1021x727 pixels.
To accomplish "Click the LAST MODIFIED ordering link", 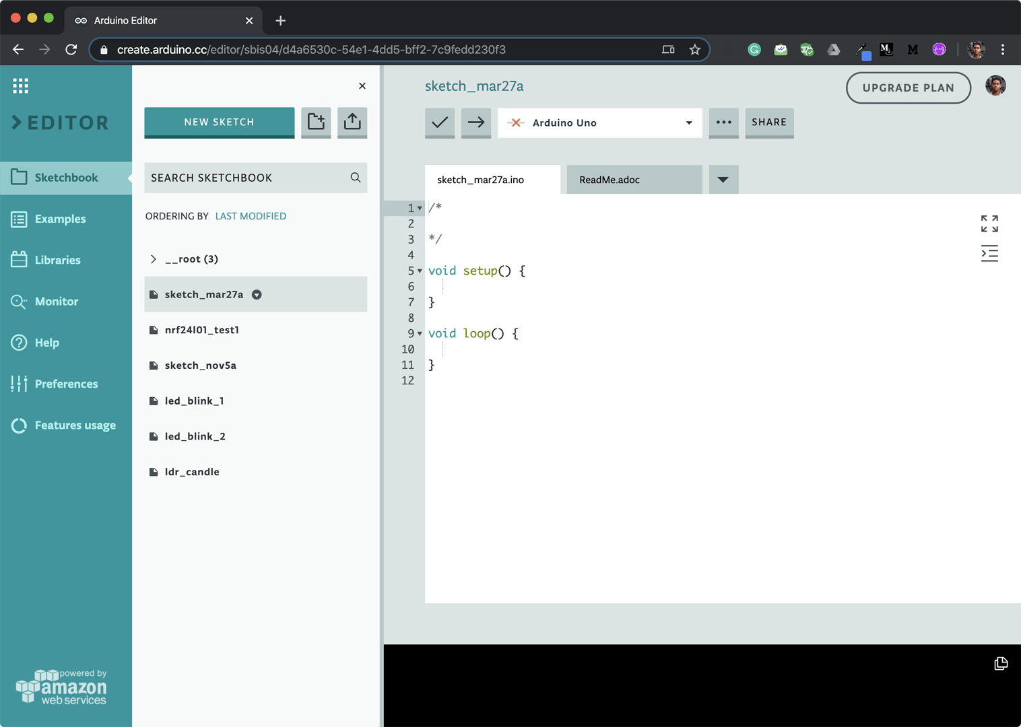I will (x=251, y=216).
